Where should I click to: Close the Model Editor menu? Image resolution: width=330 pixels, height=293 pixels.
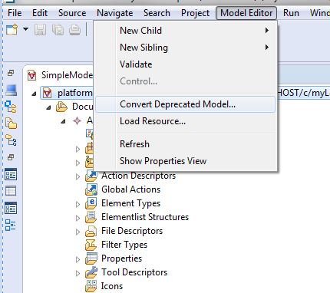click(x=246, y=13)
